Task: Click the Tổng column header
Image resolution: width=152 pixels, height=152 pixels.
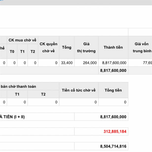Action: pyautogui.click(x=66, y=47)
